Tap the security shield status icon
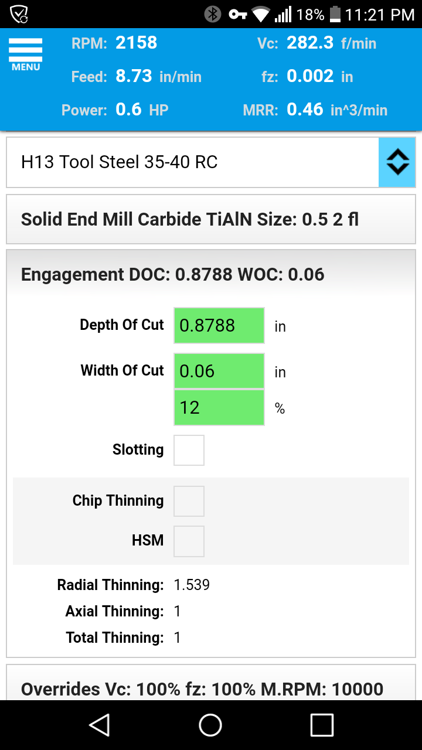Viewport: 422px width, 750px height. pyautogui.click(x=19, y=14)
